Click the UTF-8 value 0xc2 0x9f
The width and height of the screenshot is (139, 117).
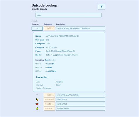(x=50, y=64)
